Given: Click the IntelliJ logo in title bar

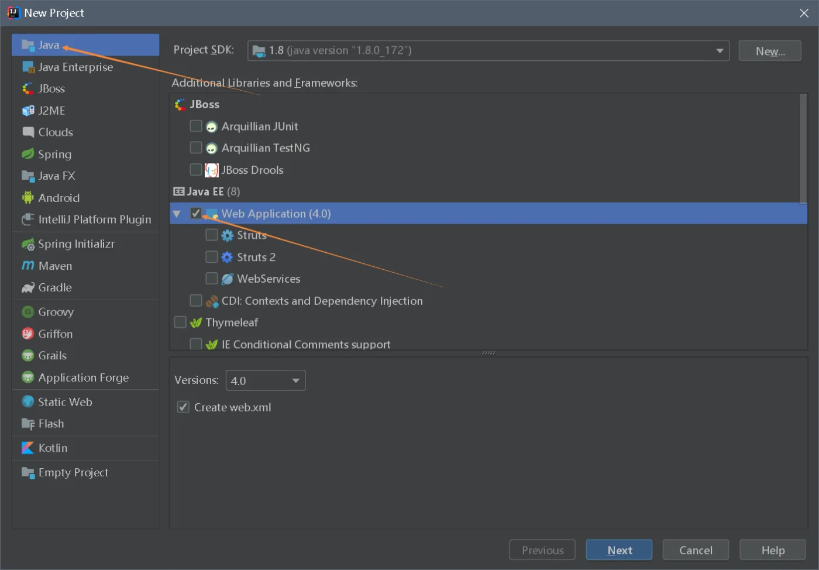Looking at the screenshot, I should point(13,12).
